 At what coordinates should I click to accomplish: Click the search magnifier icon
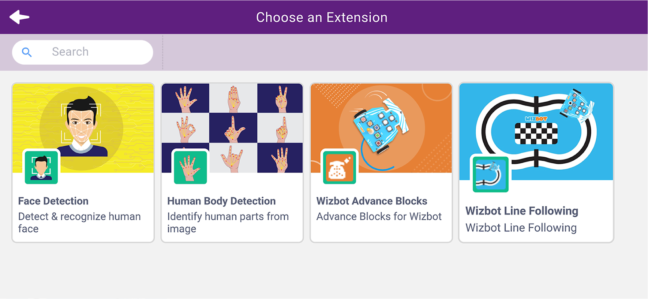27,52
